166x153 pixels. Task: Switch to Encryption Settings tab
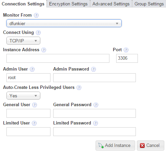68,4
